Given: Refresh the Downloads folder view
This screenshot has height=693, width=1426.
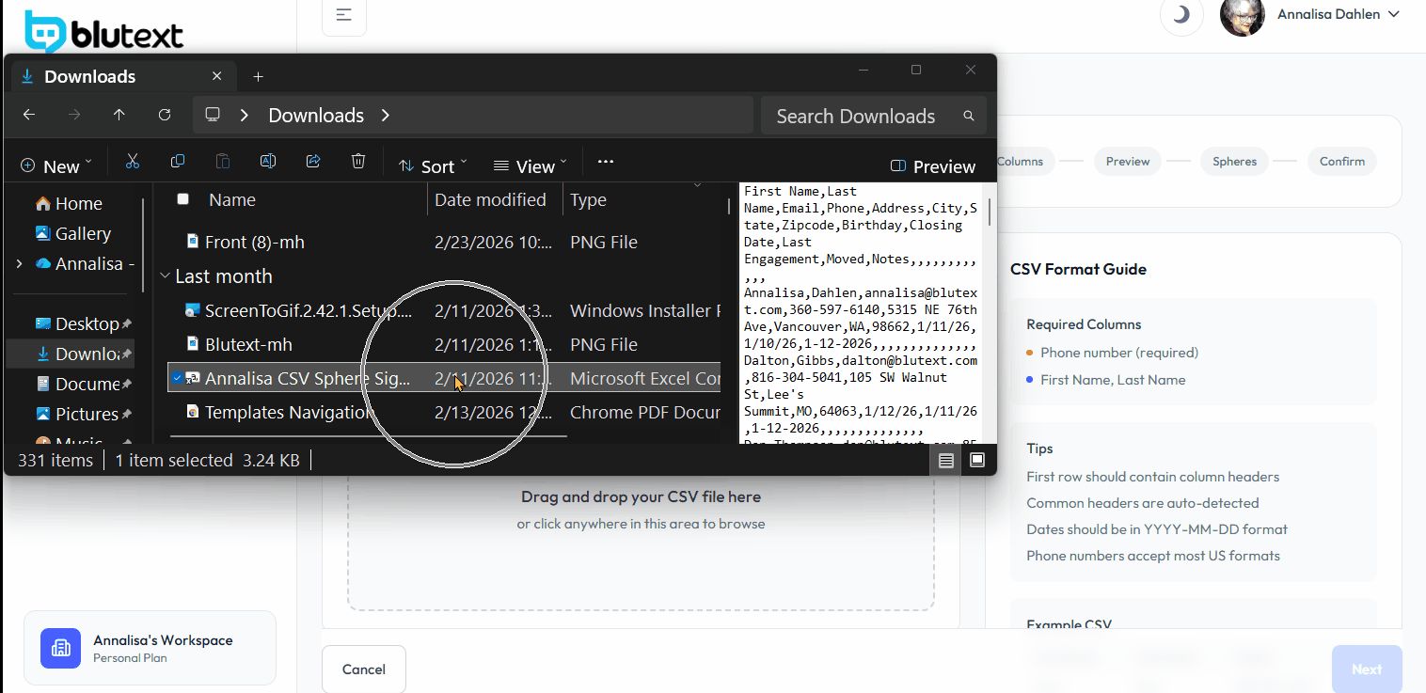Looking at the screenshot, I should 165,115.
